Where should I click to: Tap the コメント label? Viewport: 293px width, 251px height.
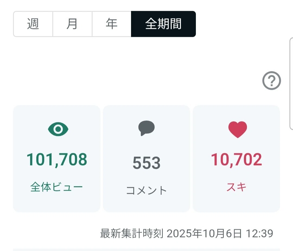click(x=146, y=190)
